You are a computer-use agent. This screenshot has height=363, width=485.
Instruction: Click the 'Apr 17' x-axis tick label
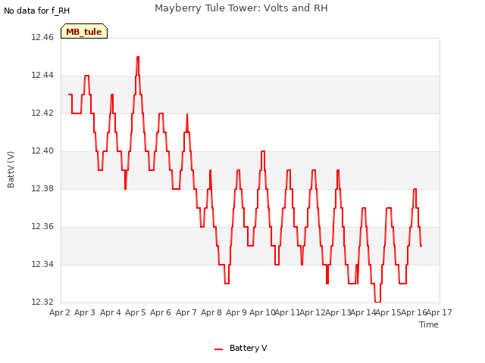coord(440,312)
